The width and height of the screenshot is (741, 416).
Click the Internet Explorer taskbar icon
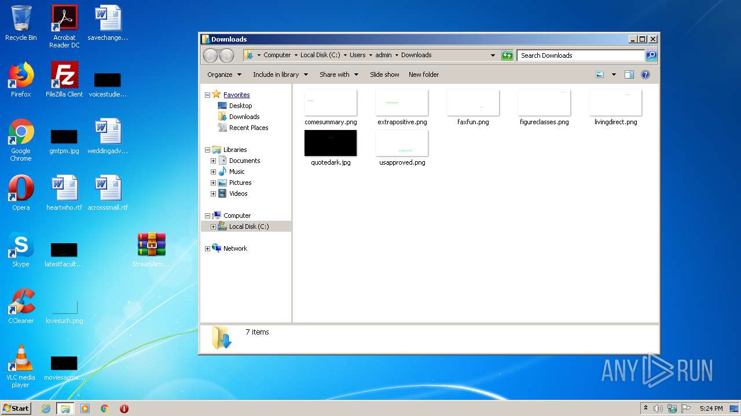(46, 408)
